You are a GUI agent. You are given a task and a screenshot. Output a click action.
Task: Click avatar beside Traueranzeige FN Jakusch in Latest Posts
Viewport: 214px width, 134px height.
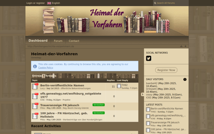coord(148,123)
